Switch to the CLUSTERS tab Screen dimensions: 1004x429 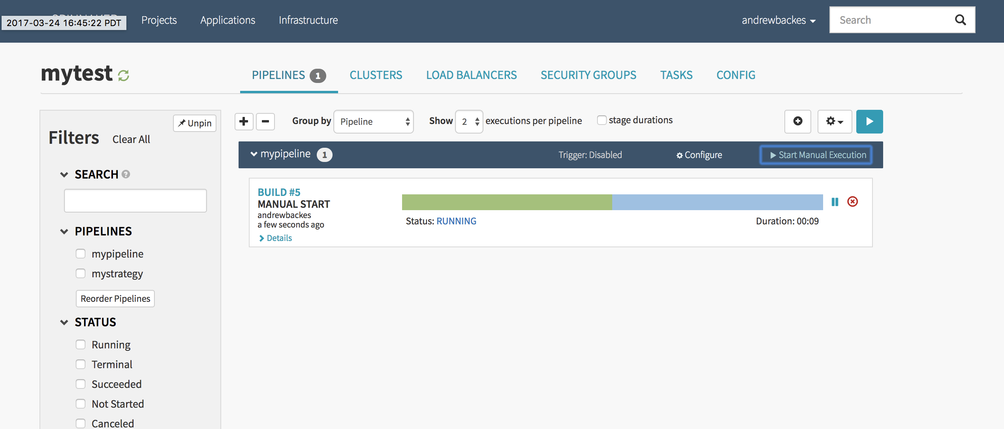376,75
